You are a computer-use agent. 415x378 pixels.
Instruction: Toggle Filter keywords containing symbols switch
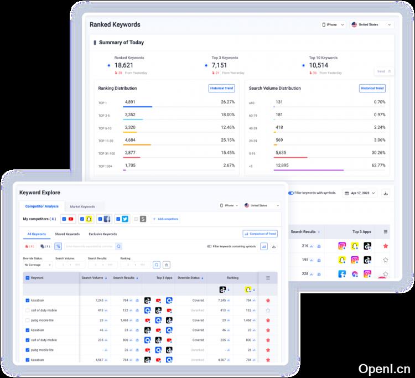pos(210,246)
